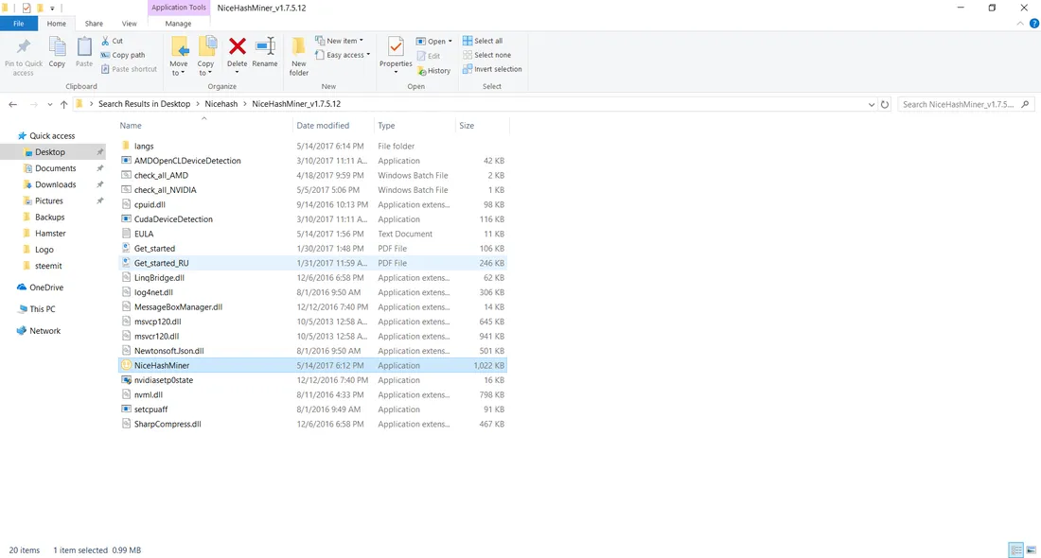Select Network in navigation pane
Image resolution: width=1041 pixels, height=558 pixels.
pos(44,330)
